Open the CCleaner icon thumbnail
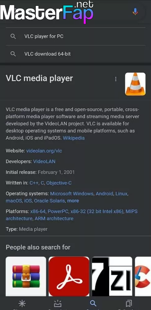The width and height of the screenshot is (151, 310). (143, 277)
